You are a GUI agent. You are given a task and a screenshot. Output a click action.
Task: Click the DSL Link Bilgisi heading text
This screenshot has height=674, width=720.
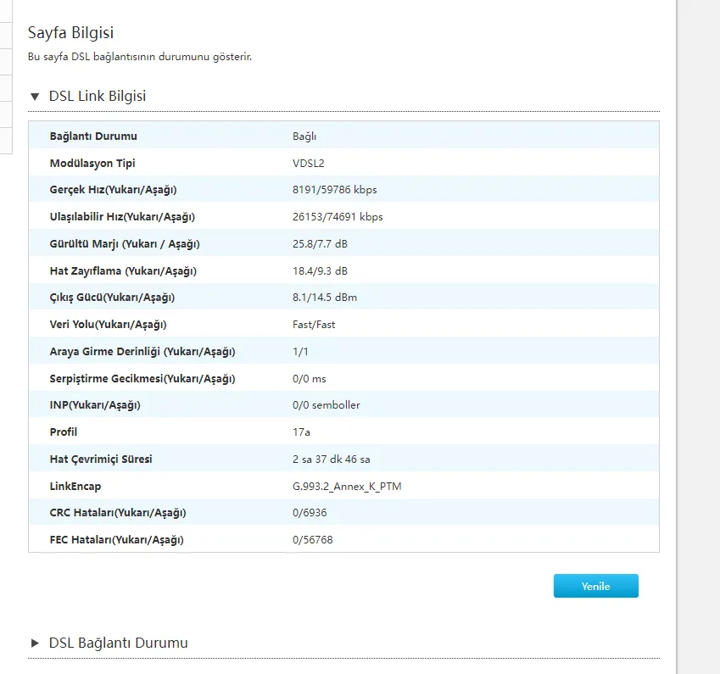point(98,97)
